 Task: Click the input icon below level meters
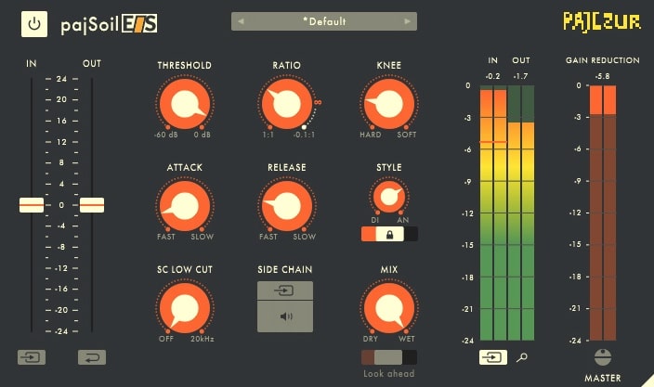point(493,356)
